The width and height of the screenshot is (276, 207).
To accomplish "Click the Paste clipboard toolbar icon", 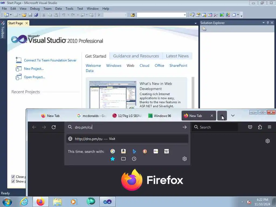I will [x=56, y=15].
